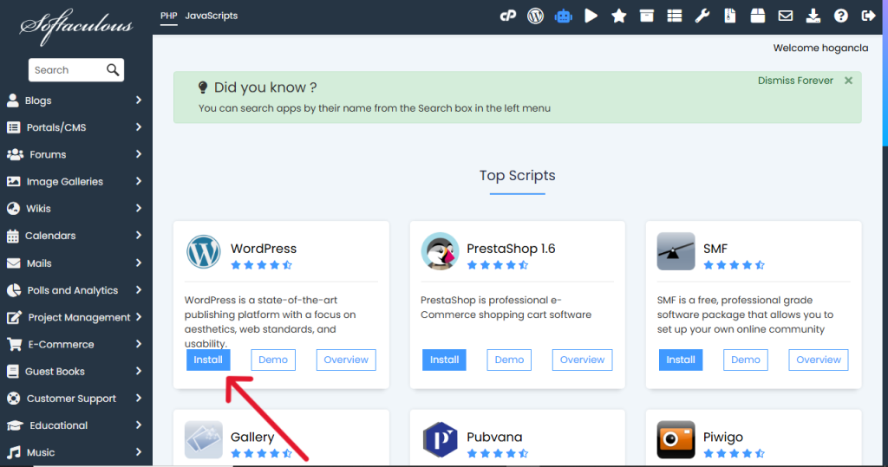This screenshot has height=467, width=888.
Task: Click the Pubvana hexagon logo
Action: pos(440,439)
